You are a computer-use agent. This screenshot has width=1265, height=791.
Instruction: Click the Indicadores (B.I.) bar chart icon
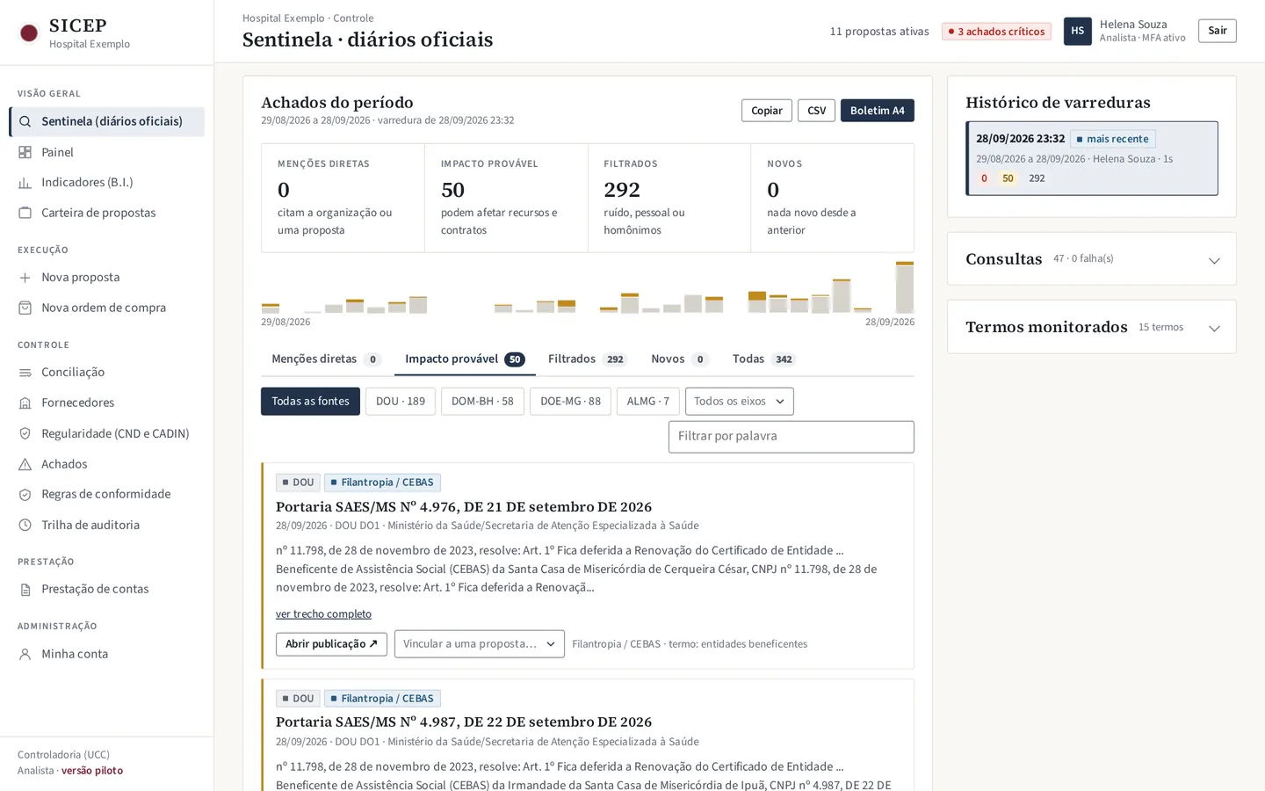[25, 183]
